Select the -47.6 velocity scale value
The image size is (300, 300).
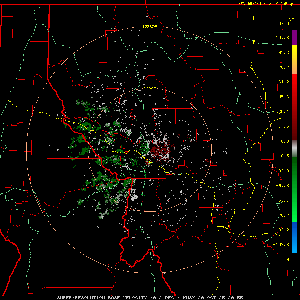click(x=282, y=186)
